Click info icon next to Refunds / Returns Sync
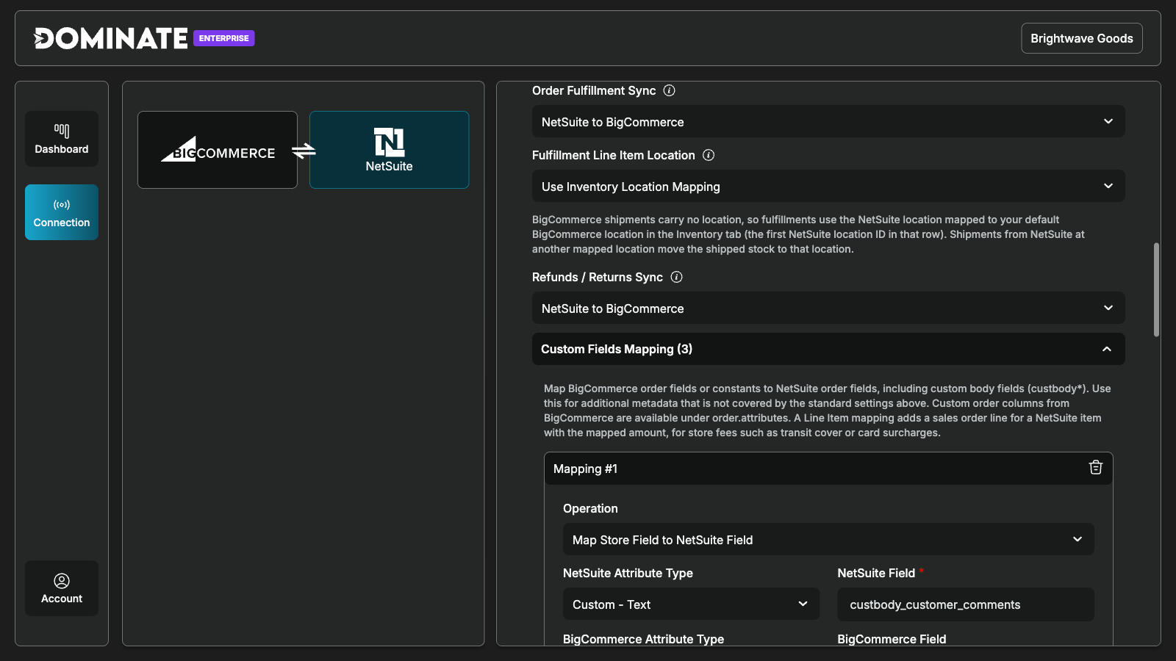Image resolution: width=1176 pixels, height=661 pixels. [677, 277]
